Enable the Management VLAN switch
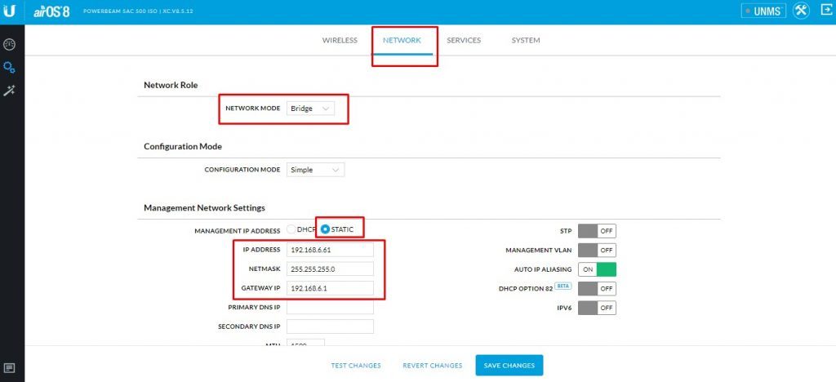 (x=597, y=250)
